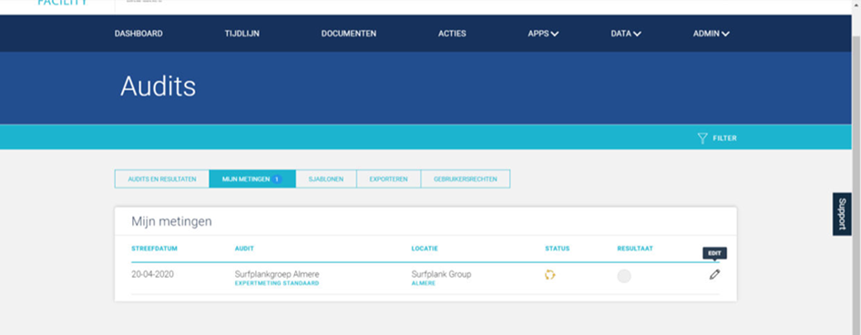Sort by the Streefdatum column header

point(154,249)
